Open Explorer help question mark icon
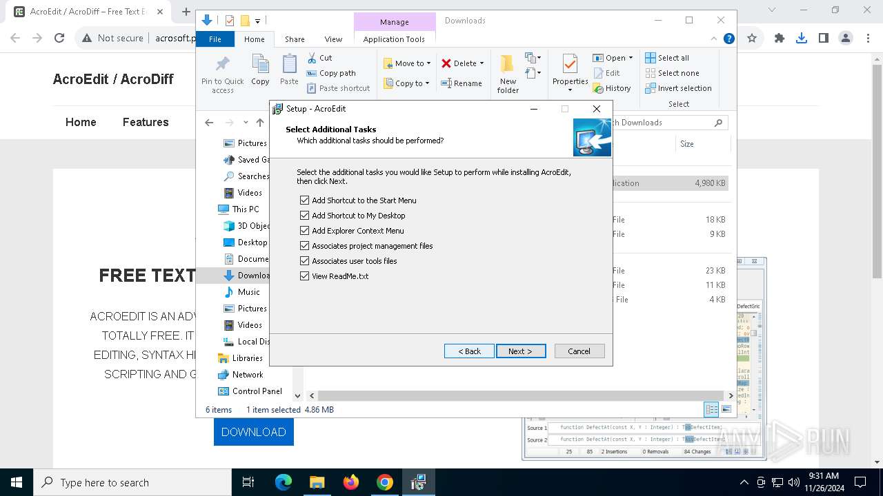 [x=728, y=39]
